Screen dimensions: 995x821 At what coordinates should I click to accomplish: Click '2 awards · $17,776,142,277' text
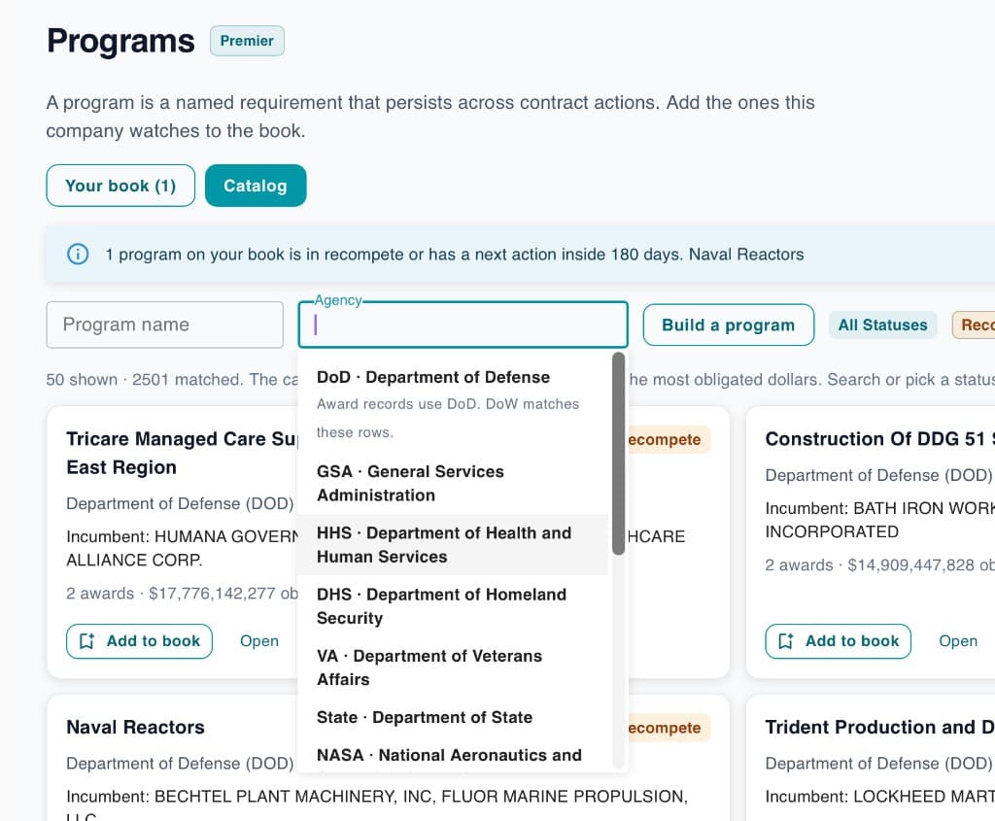click(182, 594)
